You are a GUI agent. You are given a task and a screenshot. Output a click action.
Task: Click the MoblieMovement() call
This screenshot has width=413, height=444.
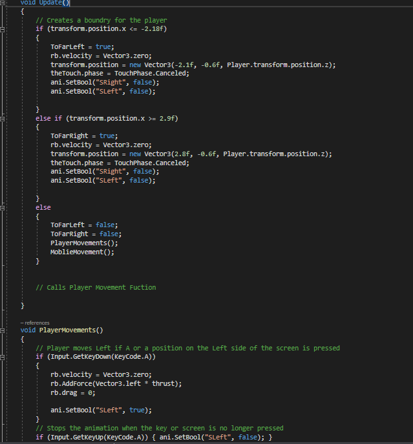tap(82, 252)
